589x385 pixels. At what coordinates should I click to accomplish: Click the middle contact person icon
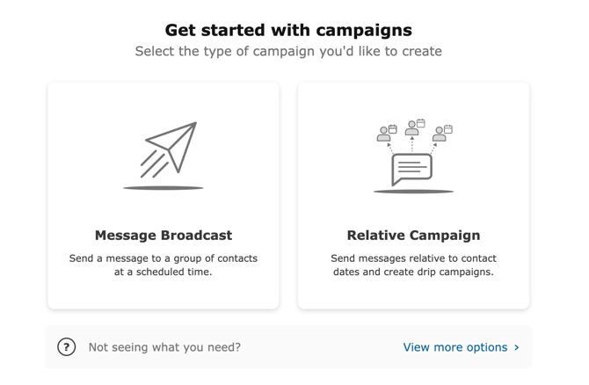point(411,128)
